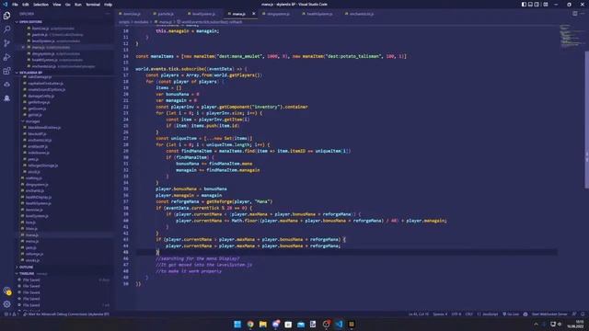Open the Help menu
Viewport: 589px width, 331px height.
tap(109, 5)
